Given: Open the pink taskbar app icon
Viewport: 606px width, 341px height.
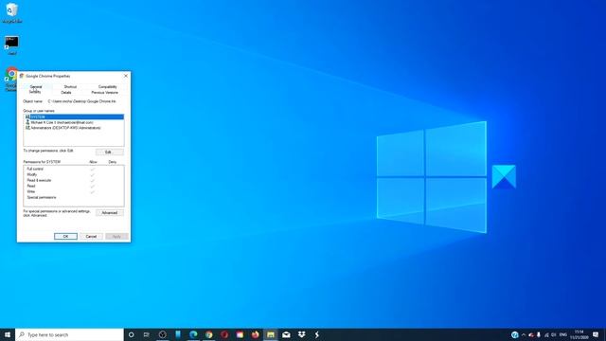Looking at the screenshot, I should [x=240, y=334].
